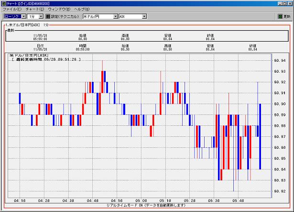Click the 04:16 time label on bottom axis
This screenshot has width=294, height=212.
click(19, 201)
